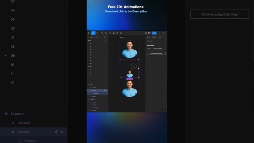Select page 08 in the enlarged background list
Screen dimensions: 254x143
13,46
